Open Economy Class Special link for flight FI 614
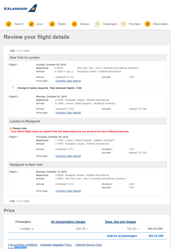Image resolution: width=171 pixels, height=249 pixels. coord(68,81)
